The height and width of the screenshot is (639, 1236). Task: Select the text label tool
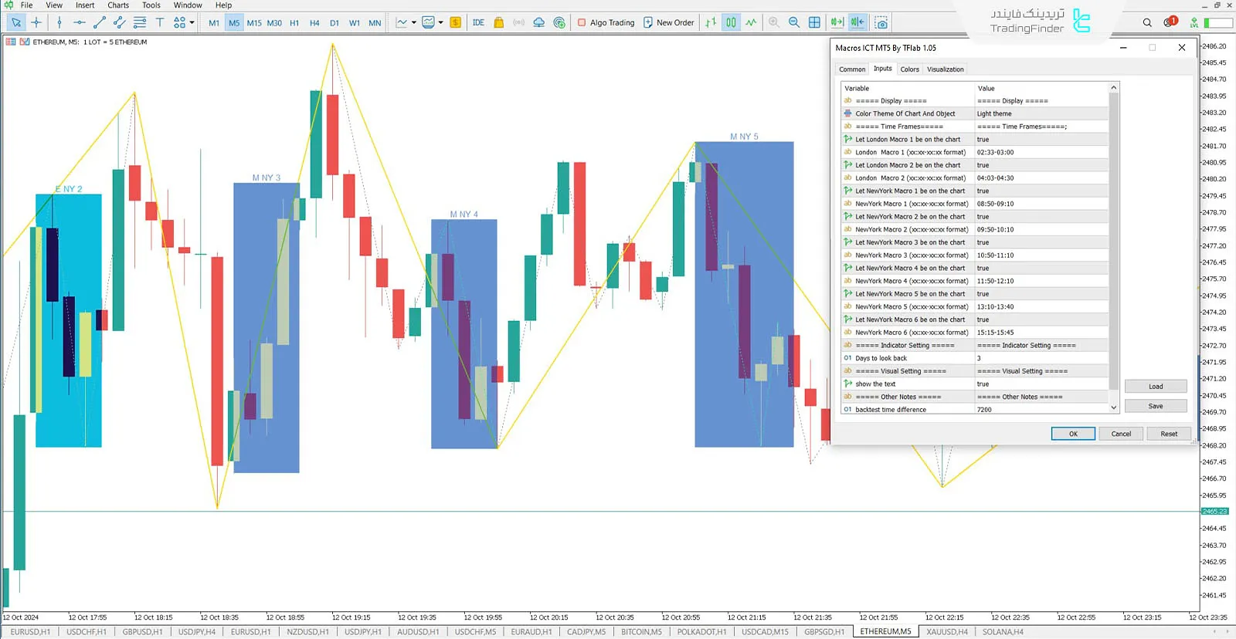pos(160,22)
